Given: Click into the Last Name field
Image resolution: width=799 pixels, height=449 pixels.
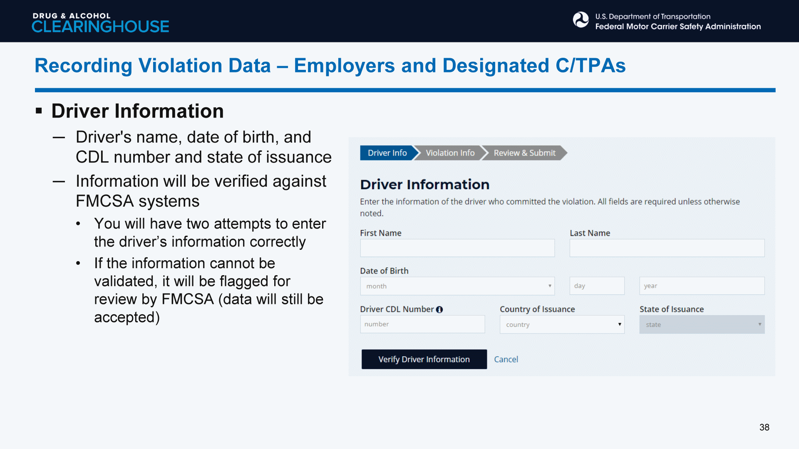Looking at the screenshot, I should [x=667, y=248].
